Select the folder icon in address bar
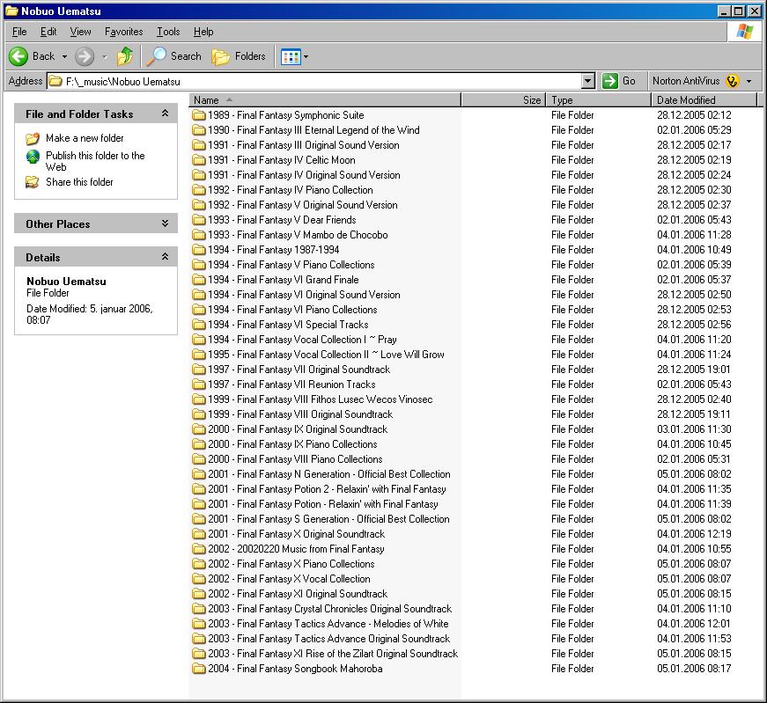This screenshot has height=703, width=767. click(x=55, y=81)
